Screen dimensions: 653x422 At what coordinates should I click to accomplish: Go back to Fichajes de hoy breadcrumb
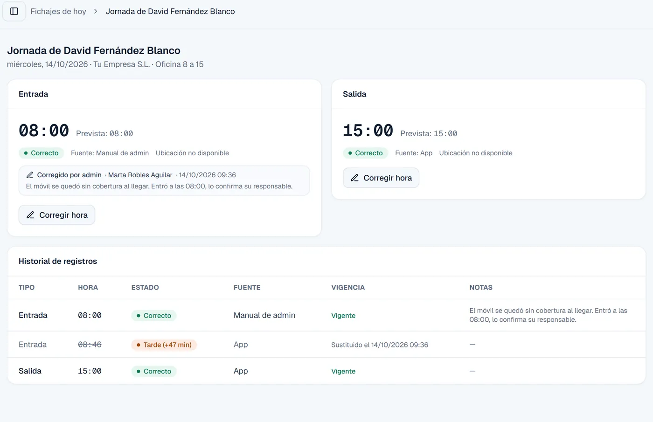point(58,11)
